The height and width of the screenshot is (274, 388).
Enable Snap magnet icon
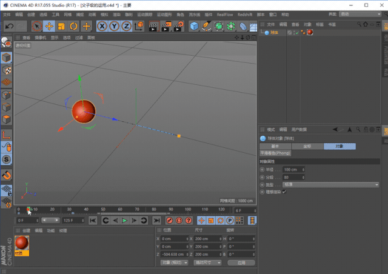6,175
